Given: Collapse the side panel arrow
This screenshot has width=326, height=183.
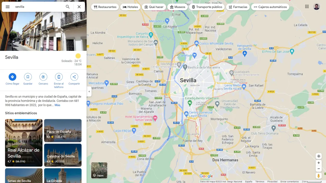Looking at the screenshot, I should tap(89, 91).
